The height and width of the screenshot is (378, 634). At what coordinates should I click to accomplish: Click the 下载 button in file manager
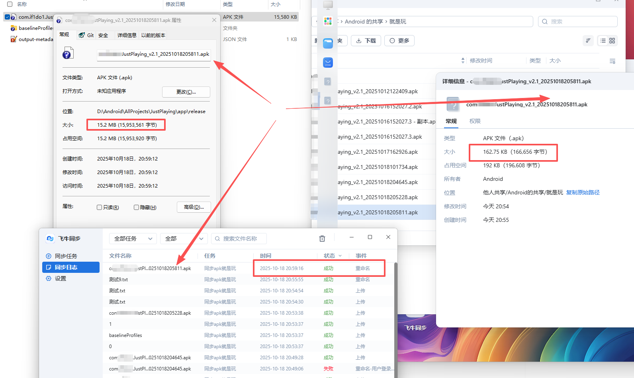pyautogui.click(x=366, y=41)
